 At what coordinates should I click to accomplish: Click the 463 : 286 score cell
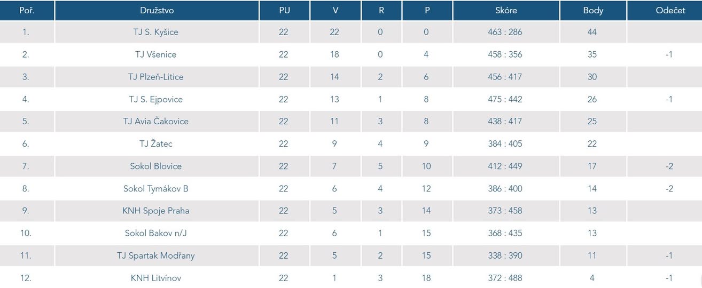click(x=505, y=32)
